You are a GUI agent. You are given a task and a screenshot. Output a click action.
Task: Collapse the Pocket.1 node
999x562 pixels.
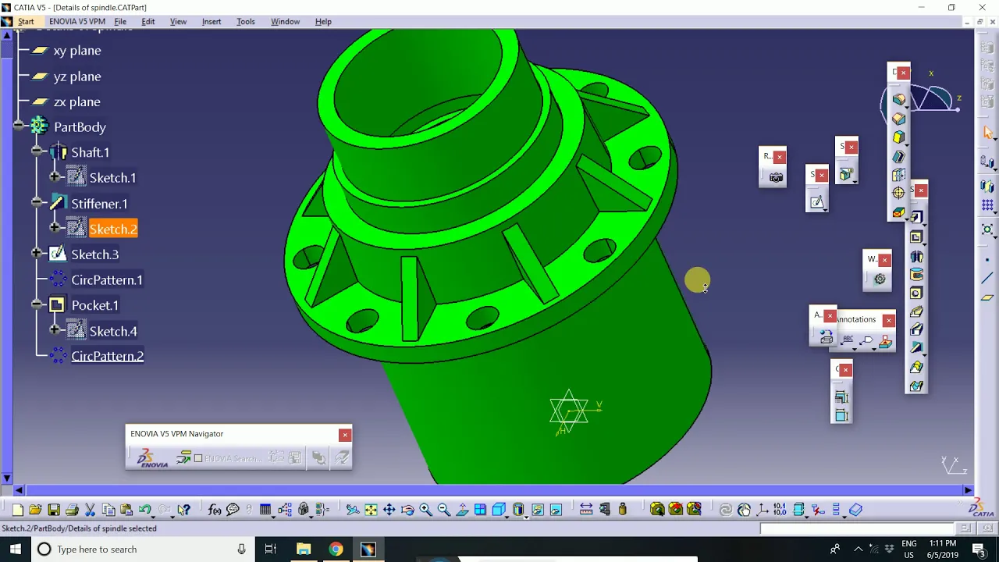(37, 305)
